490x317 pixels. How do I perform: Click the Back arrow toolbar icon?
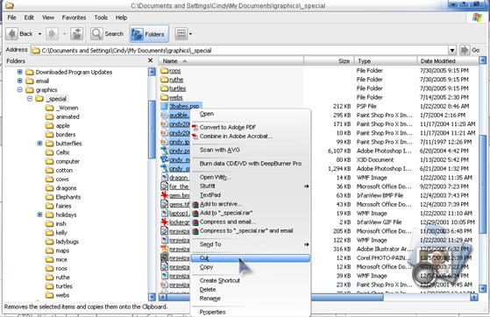tap(11, 34)
